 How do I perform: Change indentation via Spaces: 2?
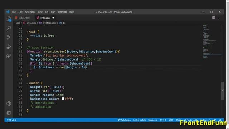(x=153, y=120)
